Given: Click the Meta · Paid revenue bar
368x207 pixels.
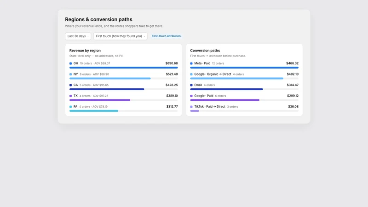Looking at the screenshot, I should (244, 68).
